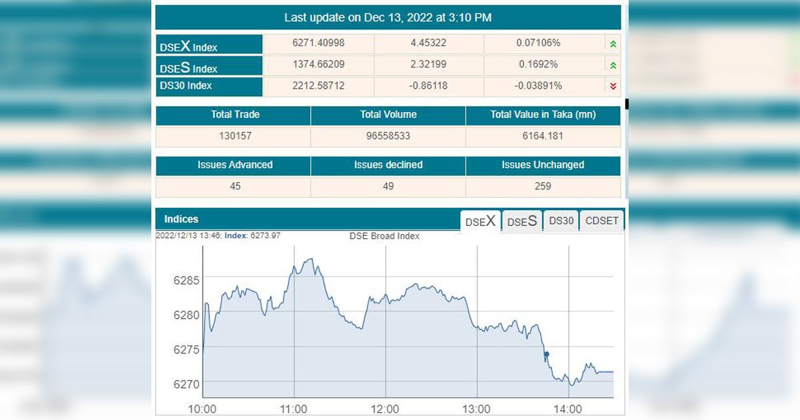Switch to the DSES chart tab
800x420 pixels.
(522, 221)
